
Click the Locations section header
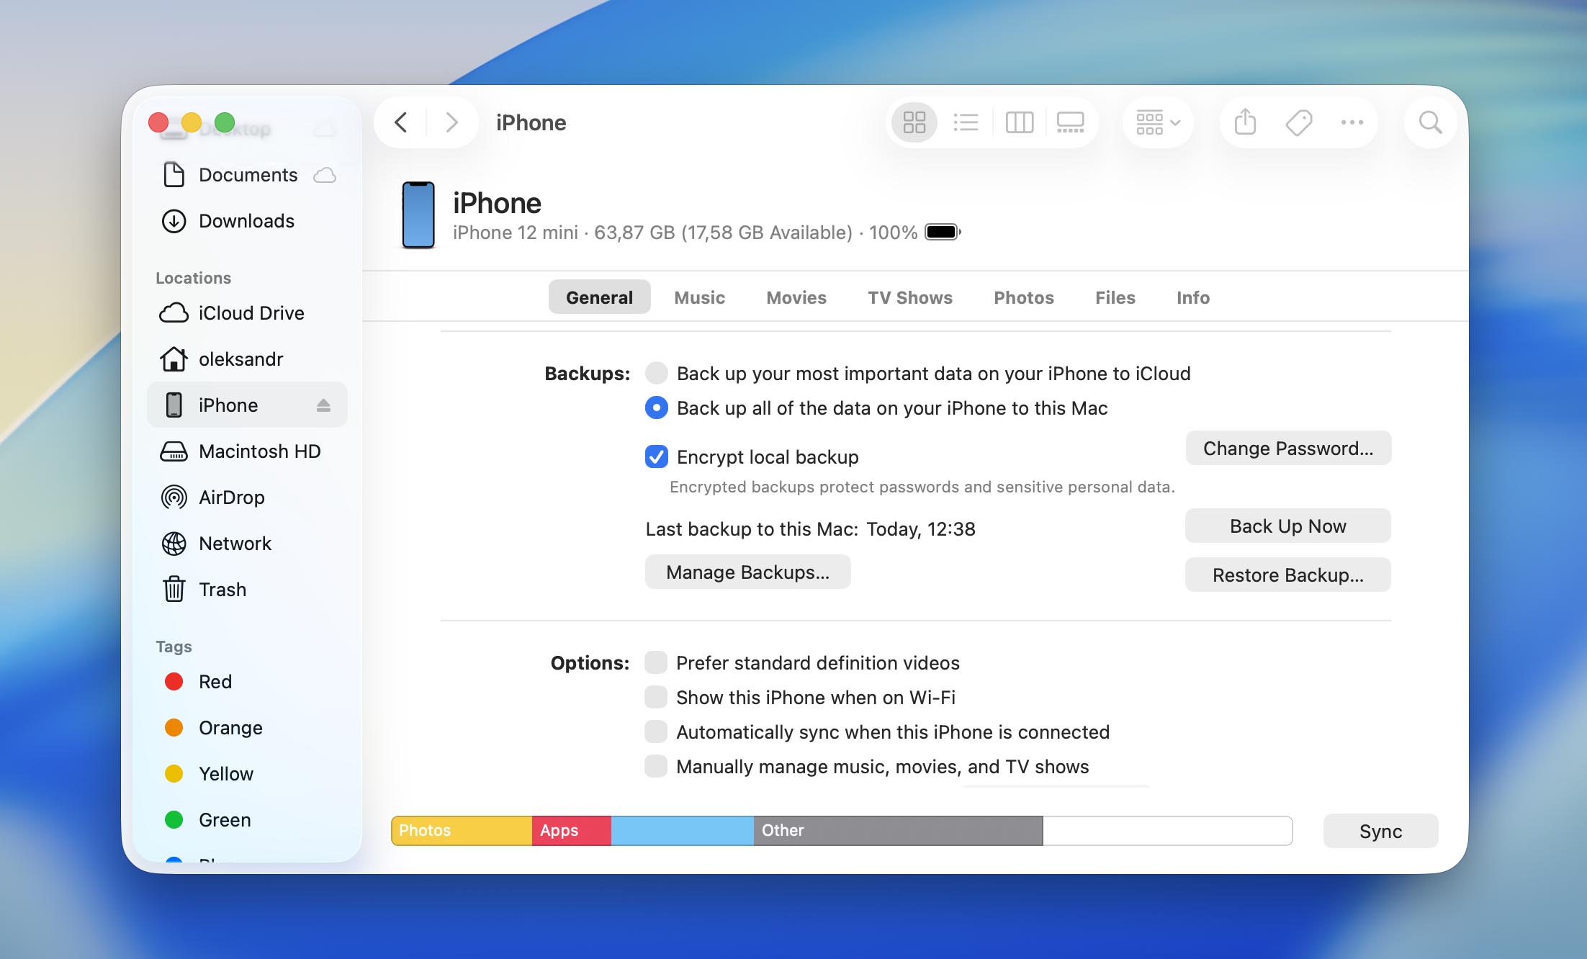pos(193,278)
